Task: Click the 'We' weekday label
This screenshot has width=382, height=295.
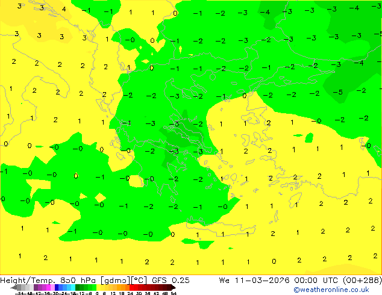Action: pyautogui.click(x=224, y=281)
